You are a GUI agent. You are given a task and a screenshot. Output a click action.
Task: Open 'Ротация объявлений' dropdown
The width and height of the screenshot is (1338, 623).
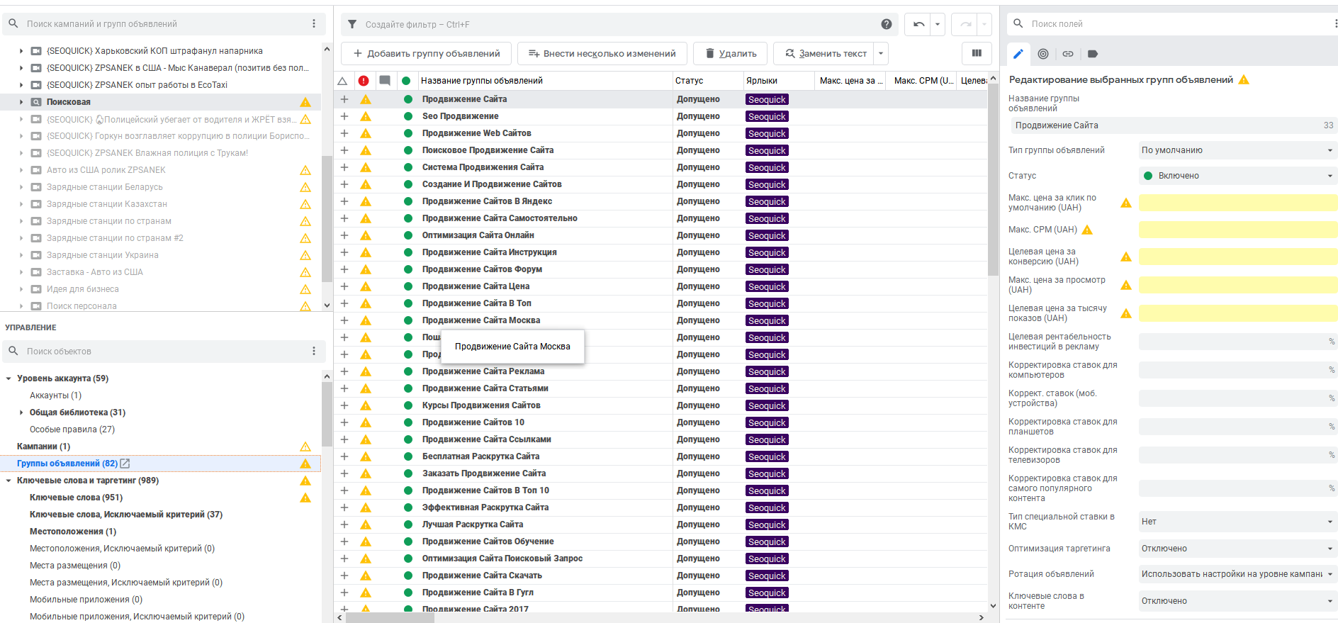pos(1237,574)
